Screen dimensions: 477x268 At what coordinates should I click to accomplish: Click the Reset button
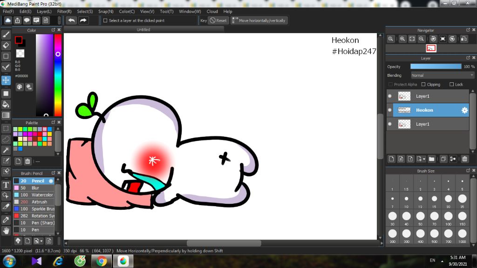218,20
